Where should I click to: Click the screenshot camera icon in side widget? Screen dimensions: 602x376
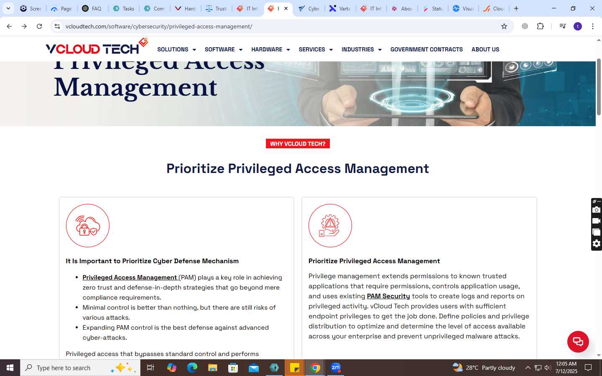point(597,210)
